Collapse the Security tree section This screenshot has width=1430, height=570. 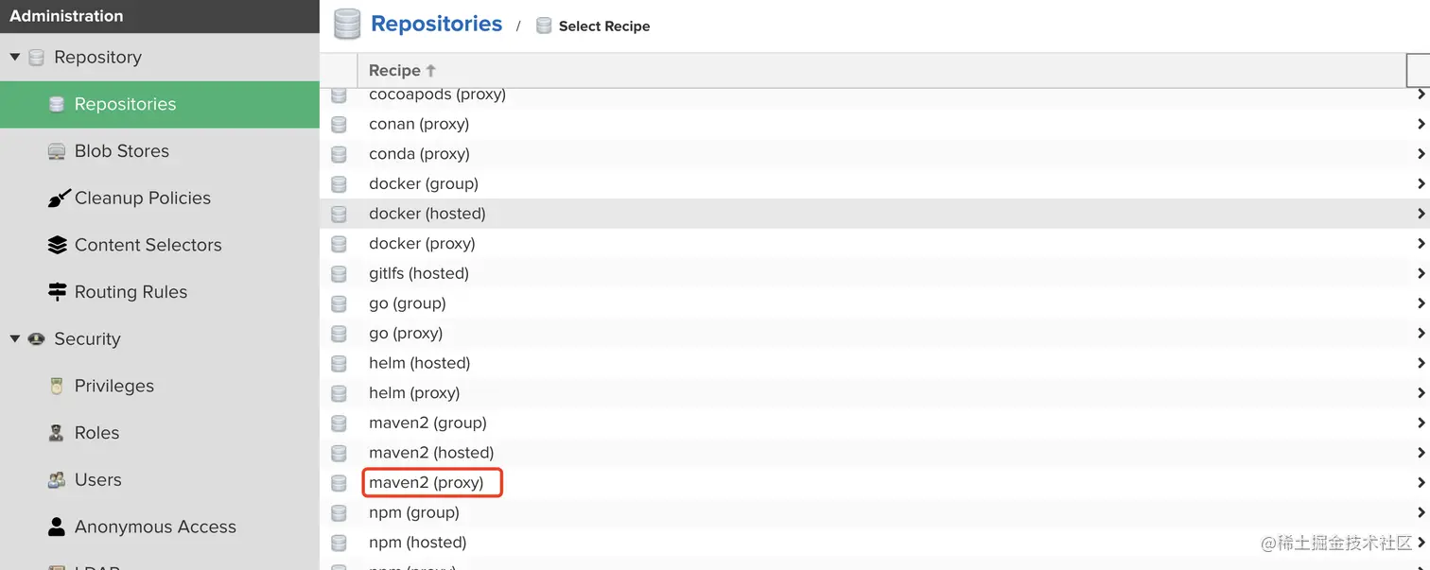tap(15, 338)
